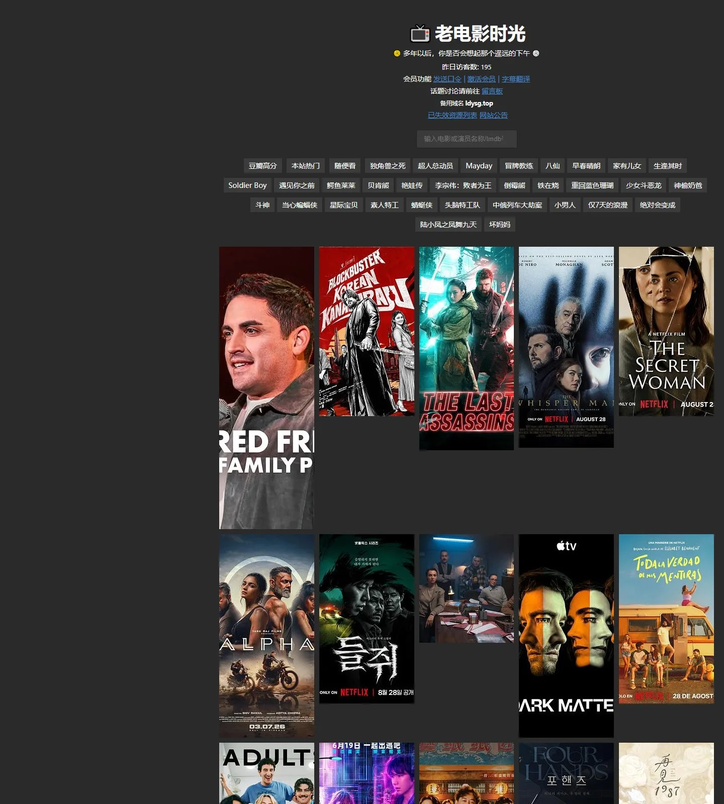Click the 昨日访客数: 195 visitor count
The image size is (724, 804).
pos(467,67)
